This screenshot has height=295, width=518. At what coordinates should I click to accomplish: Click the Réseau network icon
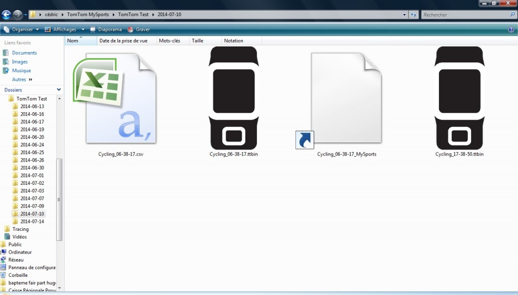[x=4, y=260]
